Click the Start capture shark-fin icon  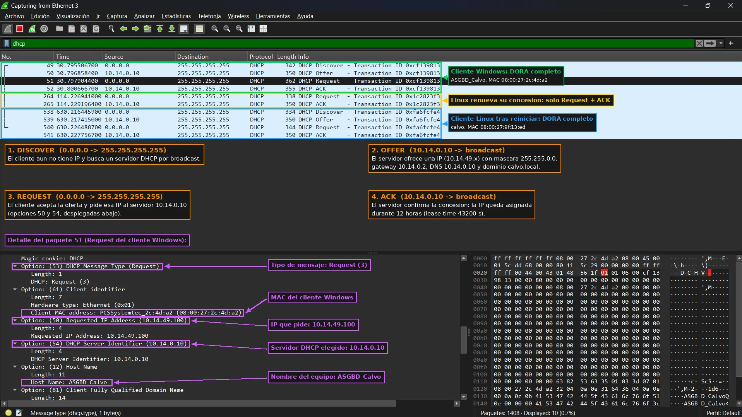[x=8, y=29]
